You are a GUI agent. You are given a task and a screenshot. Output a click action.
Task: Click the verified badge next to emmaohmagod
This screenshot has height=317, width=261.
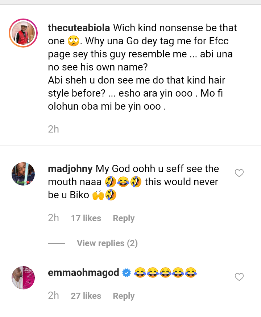(x=127, y=273)
